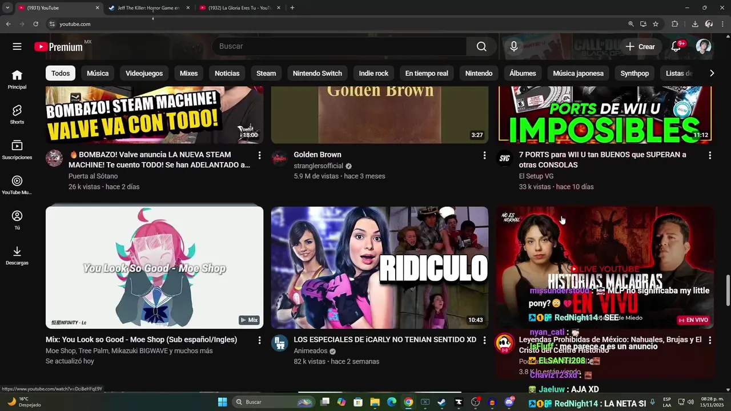Open the YouTube account avatar menu
This screenshot has width=731, height=411.
click(x=704, y=46)
